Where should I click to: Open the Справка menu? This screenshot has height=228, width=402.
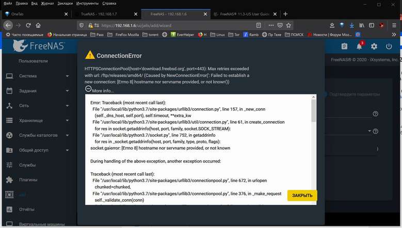point(109,3)
